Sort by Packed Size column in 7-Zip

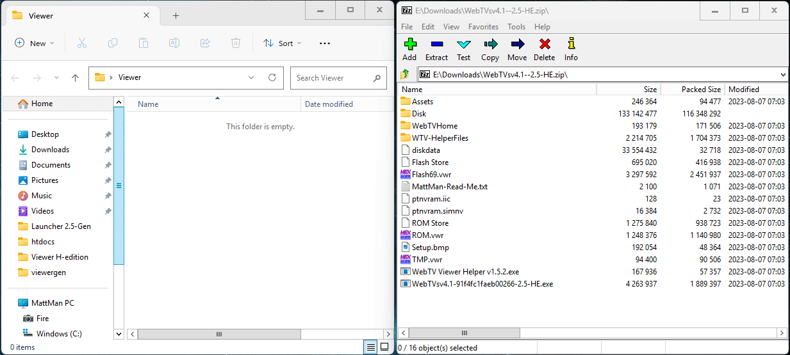click(693, 90)
